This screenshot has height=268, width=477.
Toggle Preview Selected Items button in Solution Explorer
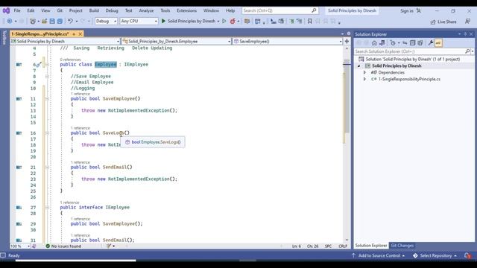[x=438, y=43]
